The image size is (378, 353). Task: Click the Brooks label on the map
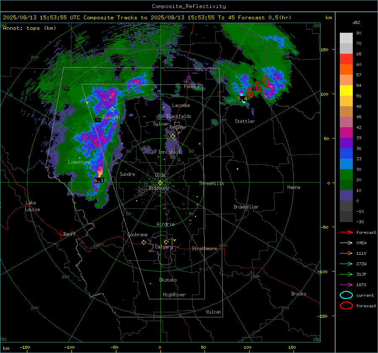pos(299,294)
